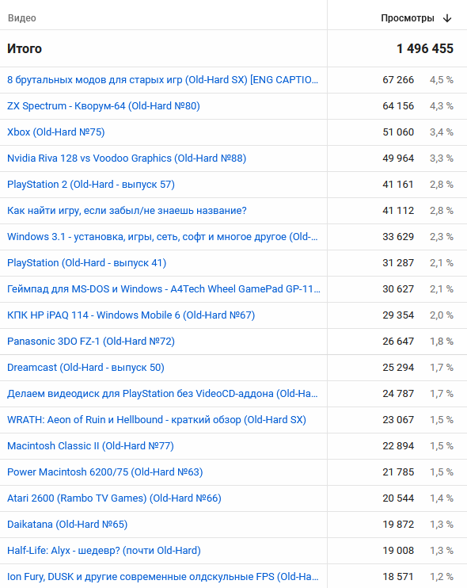Click the Видео column header

(21, 18)
